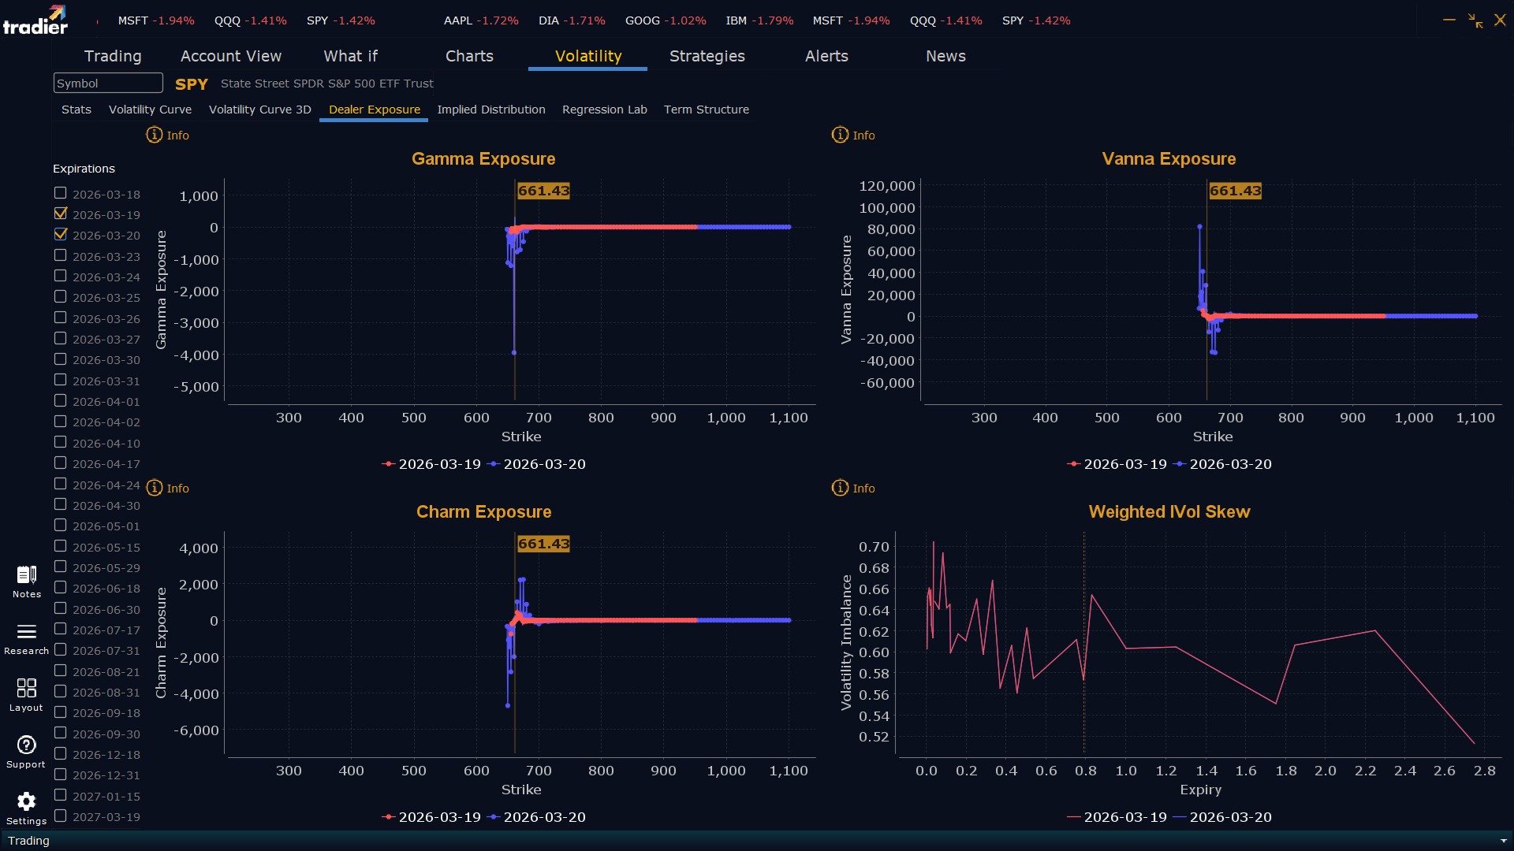Click Info icon above Weighted IVol Skew
The image size is (1514, 851).
click(x=840, y=489)
